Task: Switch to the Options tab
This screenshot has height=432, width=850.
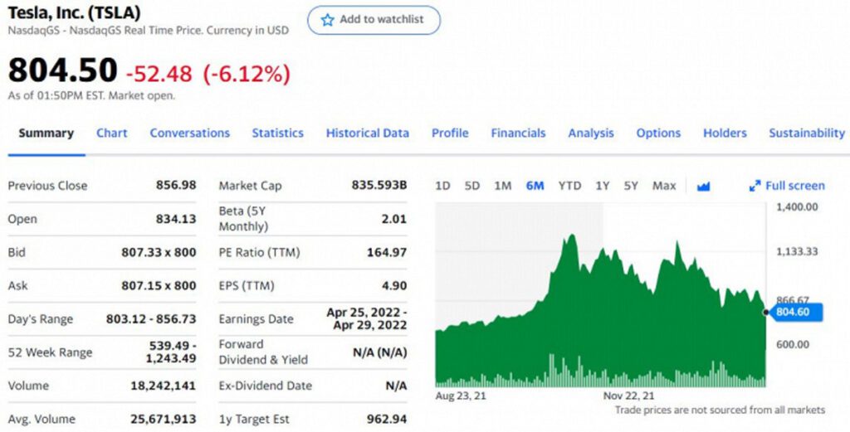Action: 658,133
